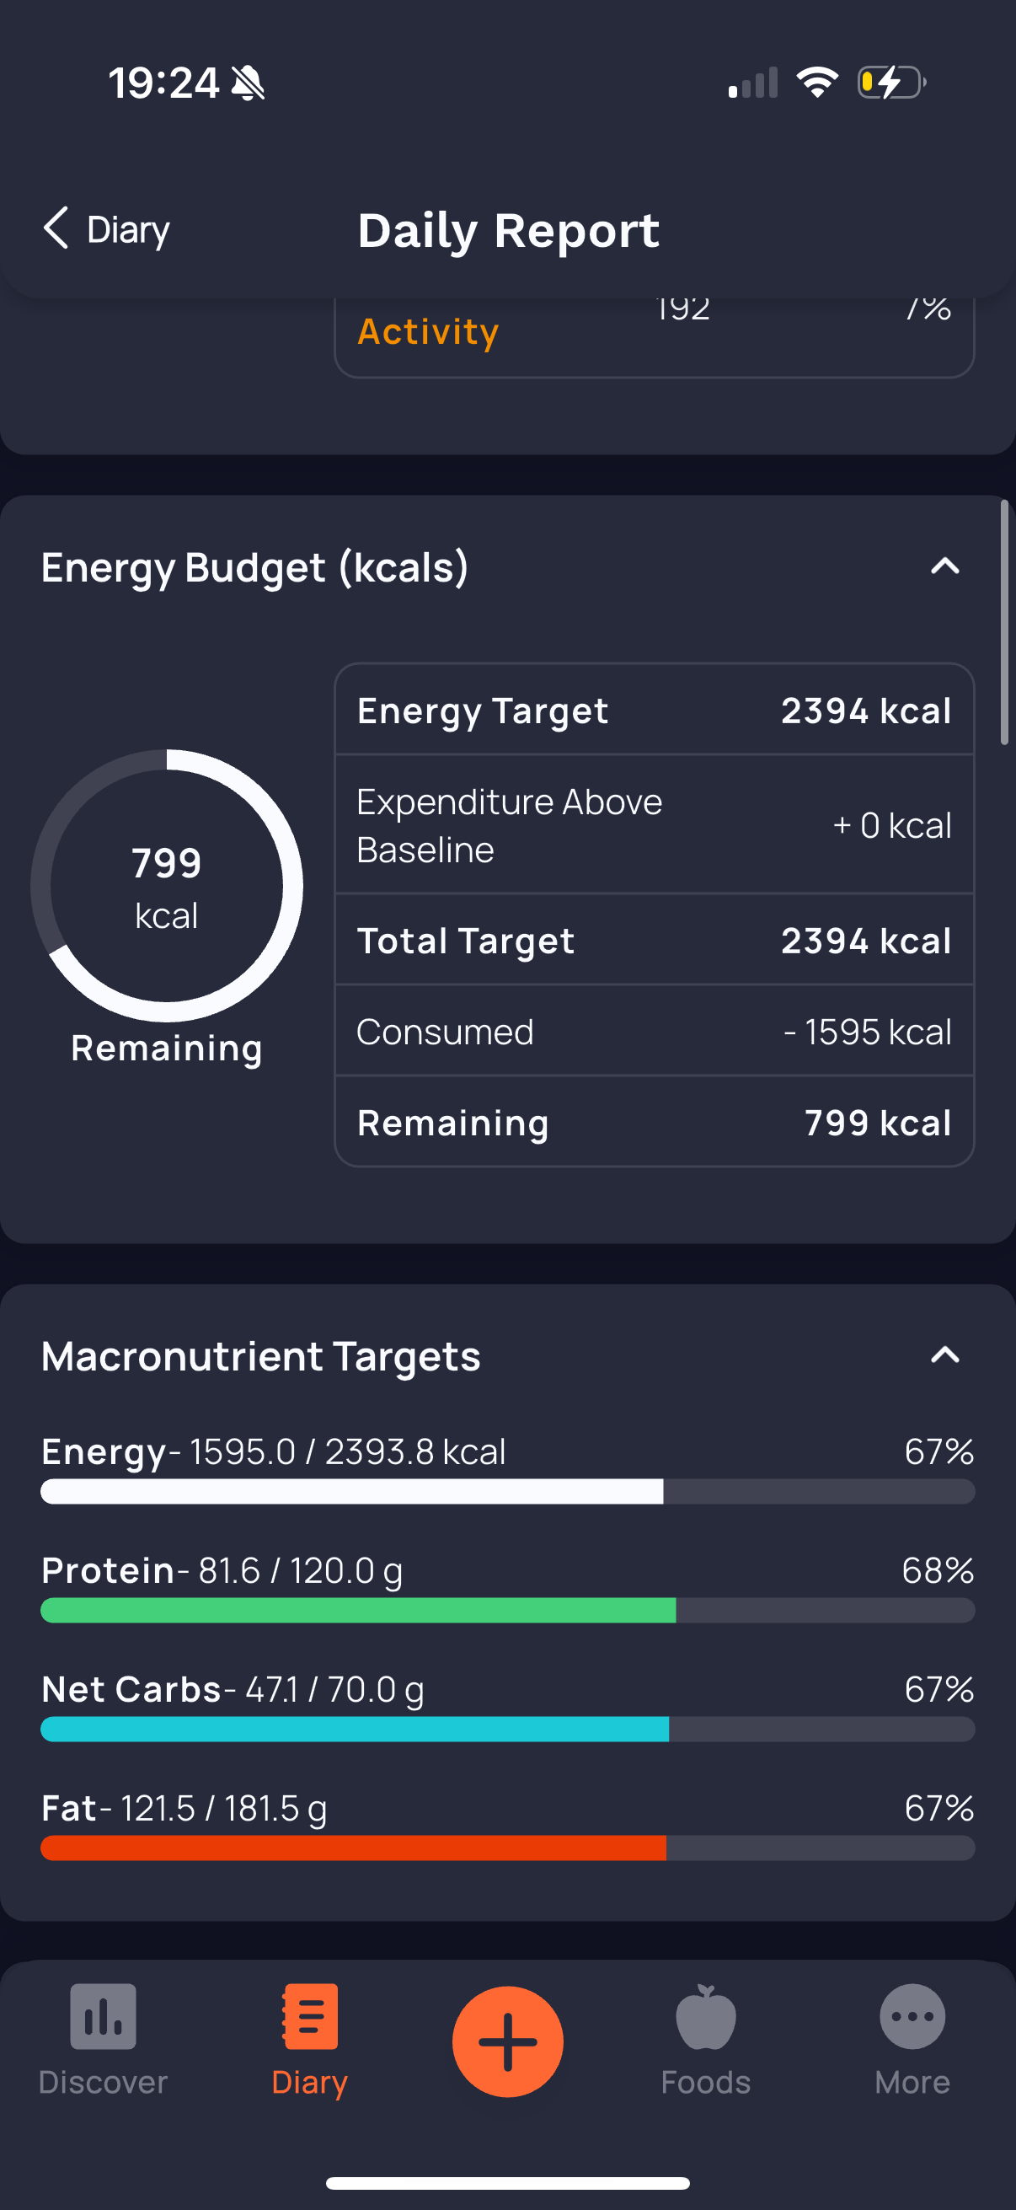Open the More ellipsis icon

tap(912, 2016)
